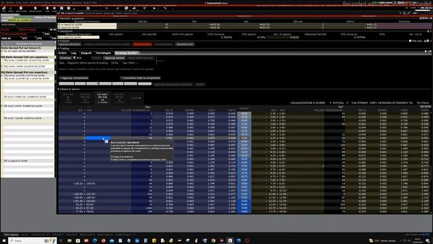Open the taskbar notification center icon
This screenshot has height=244, width=433.
pyautogui.click(x=428, y=241)
